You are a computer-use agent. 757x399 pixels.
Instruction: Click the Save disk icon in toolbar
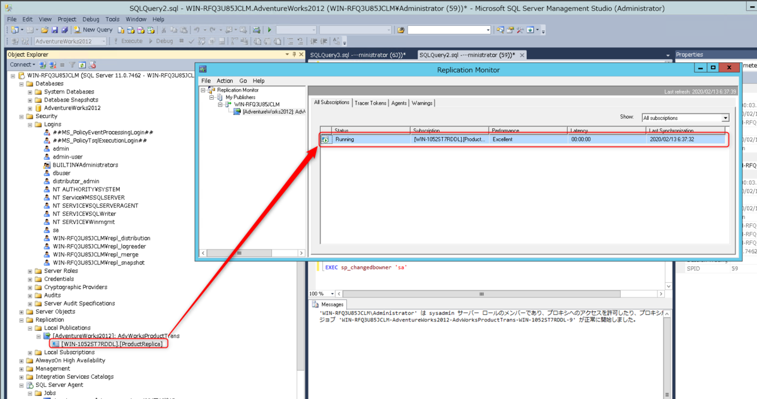pyautogui.click(x=54, y=30)
